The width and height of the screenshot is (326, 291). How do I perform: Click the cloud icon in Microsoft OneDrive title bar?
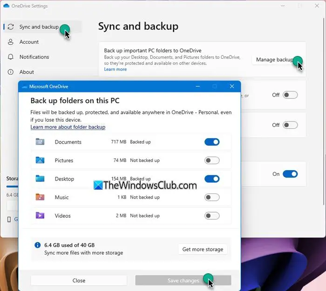coord(25,87)
